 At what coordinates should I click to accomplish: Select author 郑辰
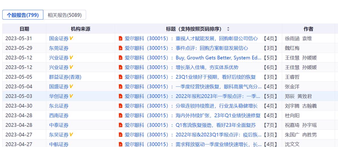click(290, 96)
